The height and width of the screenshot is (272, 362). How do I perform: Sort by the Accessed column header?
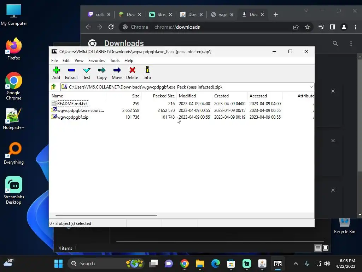265,96
